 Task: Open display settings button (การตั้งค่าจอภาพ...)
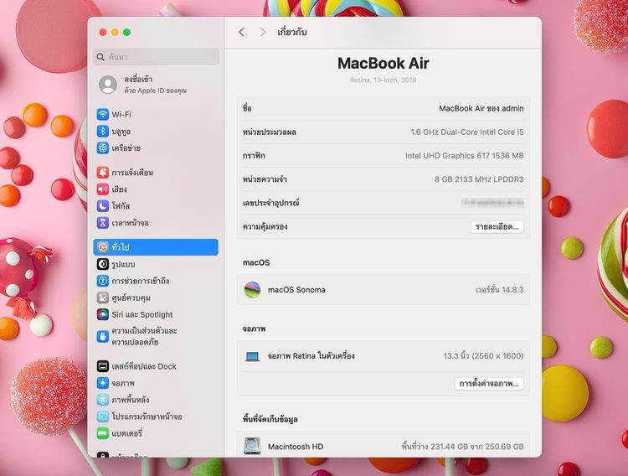(489, 383)
